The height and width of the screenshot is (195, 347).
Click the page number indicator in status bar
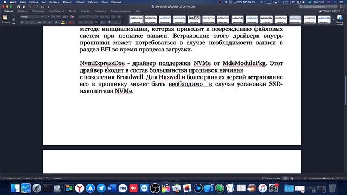(x=13, y=178)
